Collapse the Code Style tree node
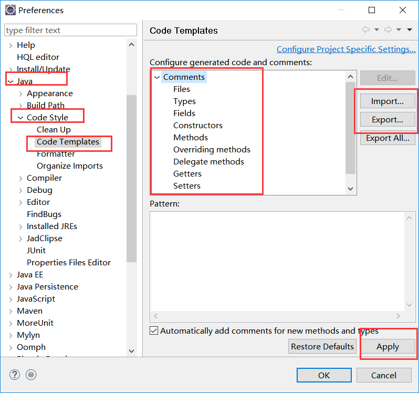 coord(20,118)
